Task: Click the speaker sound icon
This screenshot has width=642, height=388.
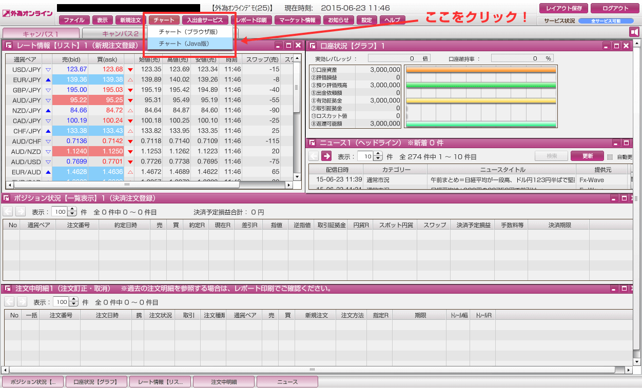Action: pyautogui.click(x=634, y=32)
